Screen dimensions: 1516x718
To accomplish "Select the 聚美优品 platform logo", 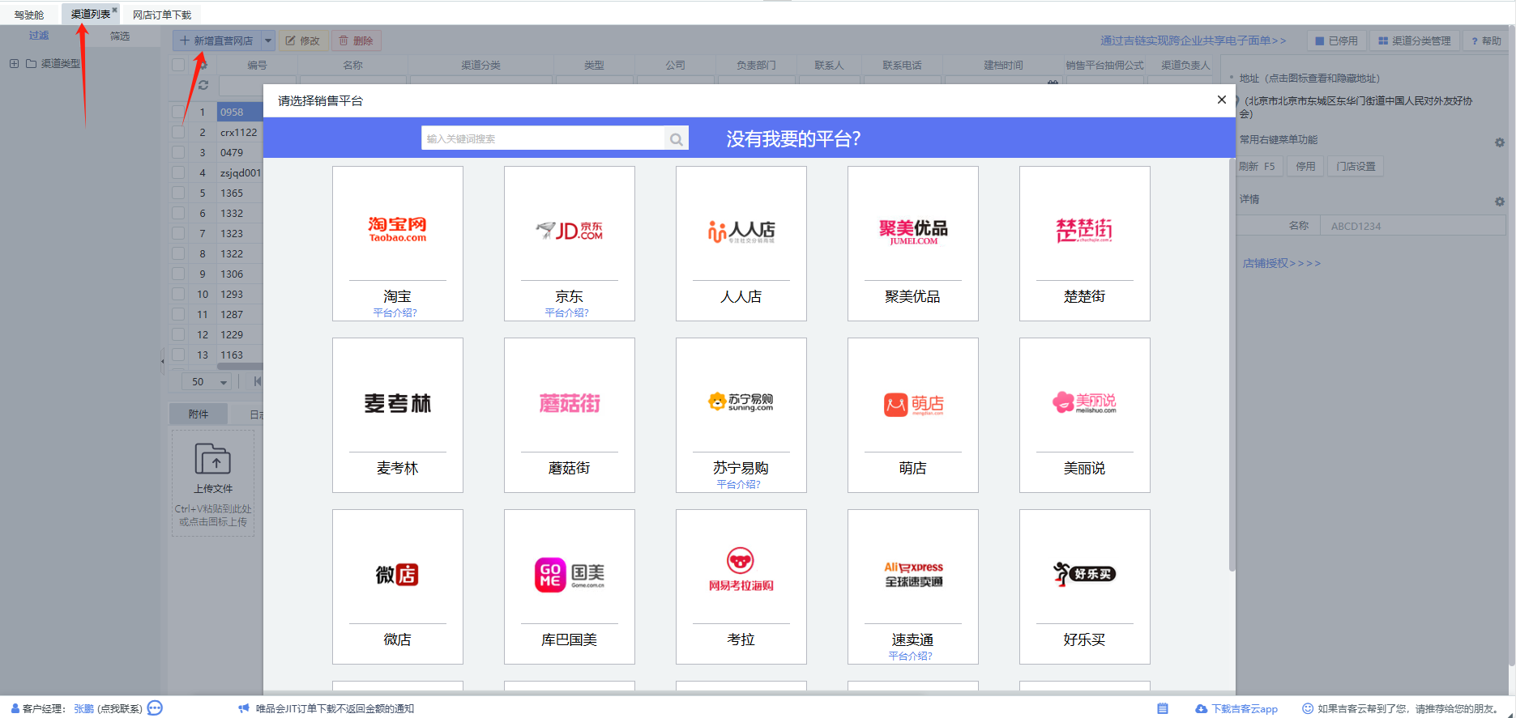I will pos(912,232).
